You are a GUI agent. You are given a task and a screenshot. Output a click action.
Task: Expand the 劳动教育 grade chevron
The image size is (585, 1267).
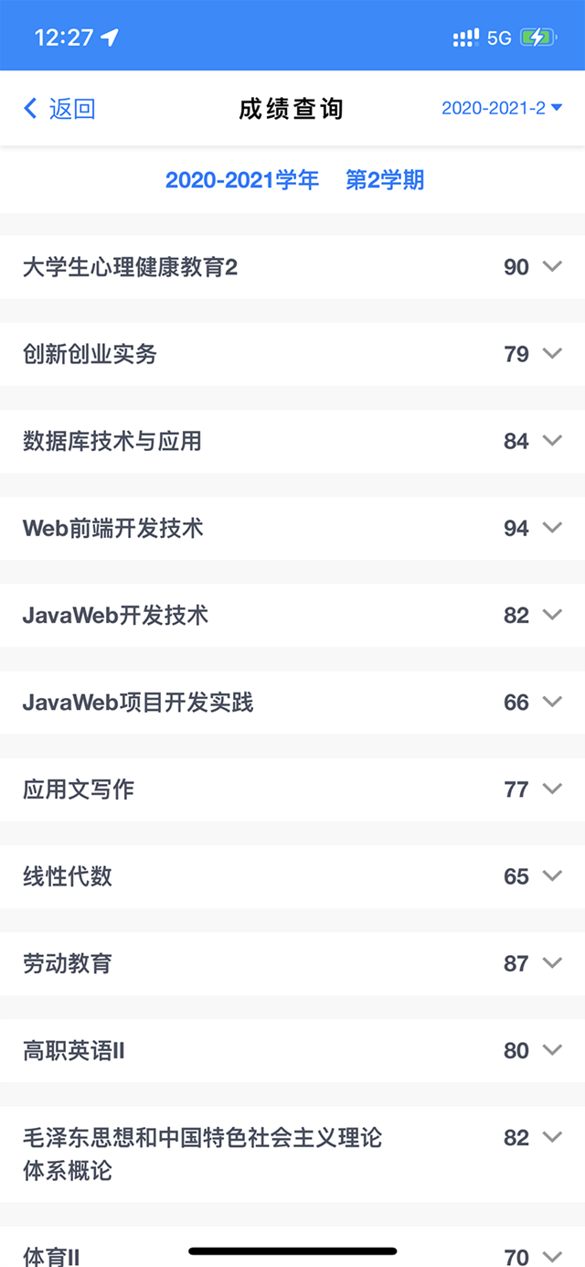(552, 962)
